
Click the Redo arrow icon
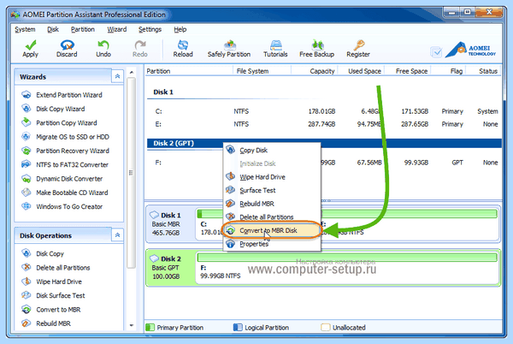click(x=140, y=44)
